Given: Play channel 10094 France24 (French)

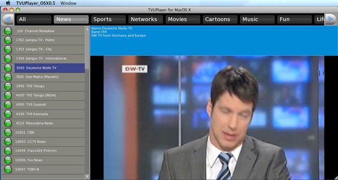Looking at the screenshot, I should pyautogui.click(x=50, y=151).
